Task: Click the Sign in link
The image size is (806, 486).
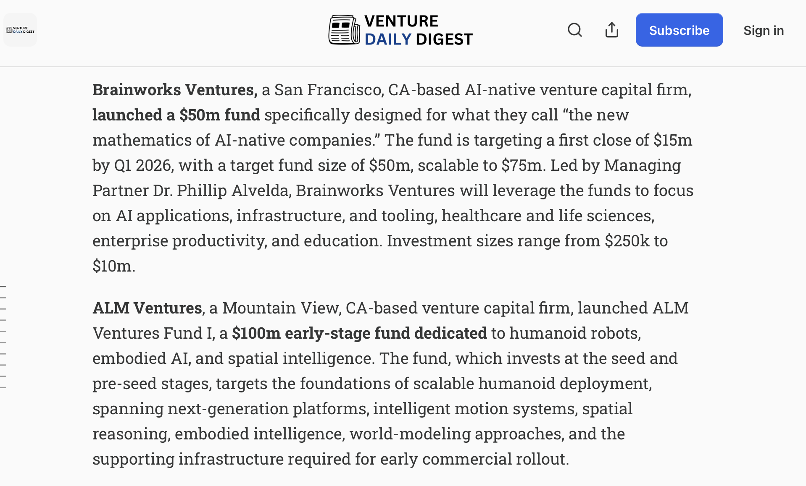Action: coord(763,30)
